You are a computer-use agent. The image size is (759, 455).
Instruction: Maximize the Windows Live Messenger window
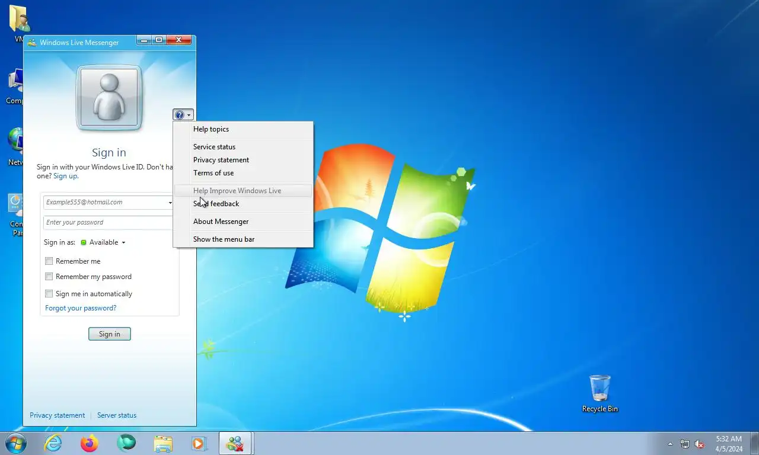(159, 40)
